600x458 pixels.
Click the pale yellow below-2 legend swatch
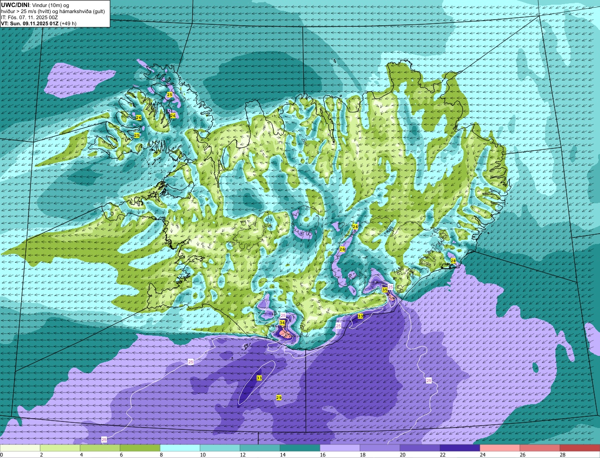(20, 448)
